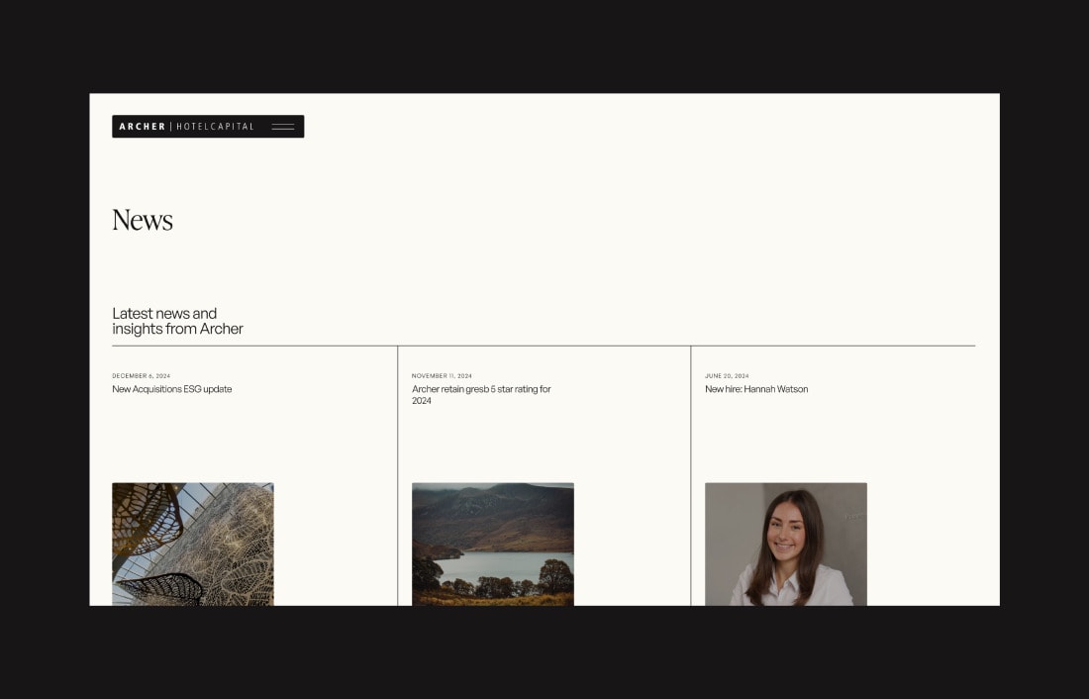Click the News page heading
This screenshot has height=699, width=1089.
click(143, 220)
